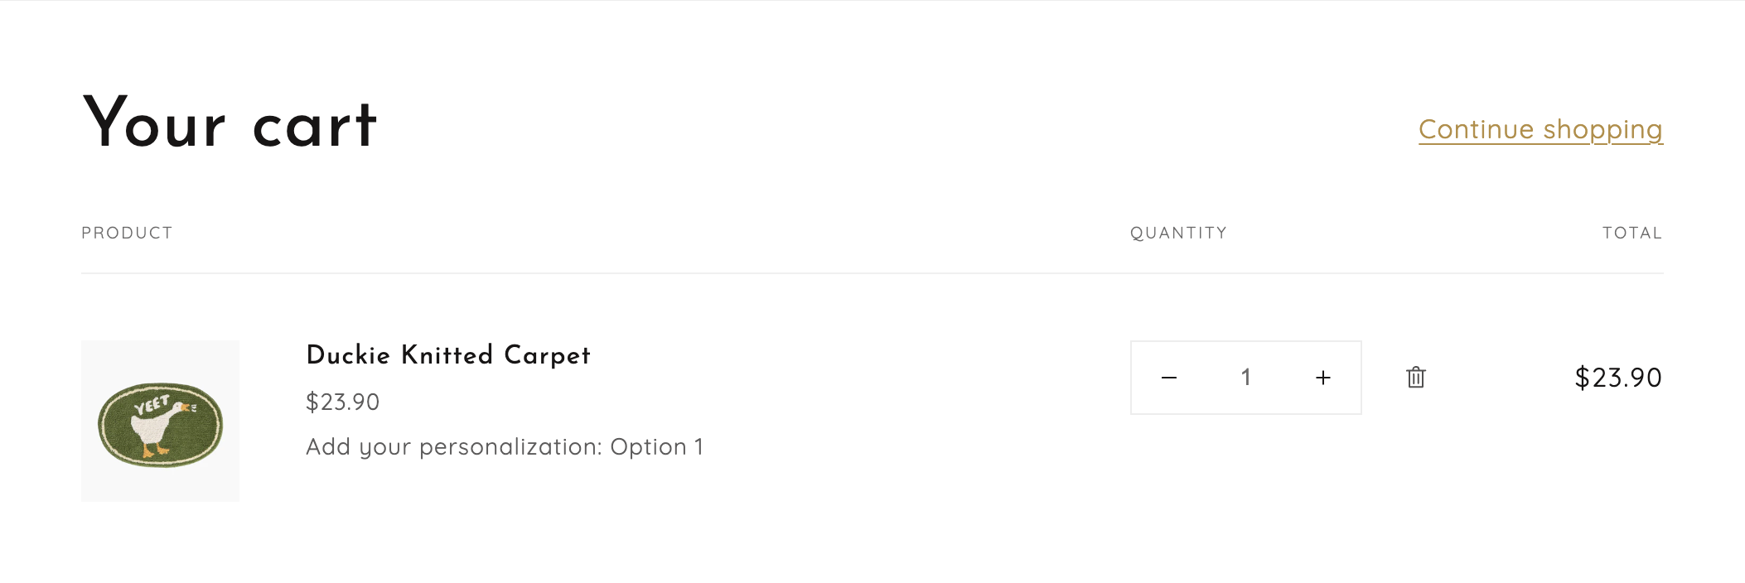Click the word Carpet in the product title

click(x=547, y=355)
